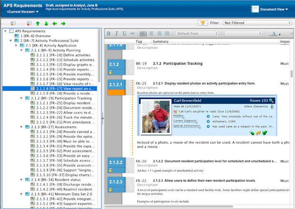This screenshot has width=295, height=209.
Task: Select 2.1.1.2 [FR-11] Schedule activities
Action: 66,60
